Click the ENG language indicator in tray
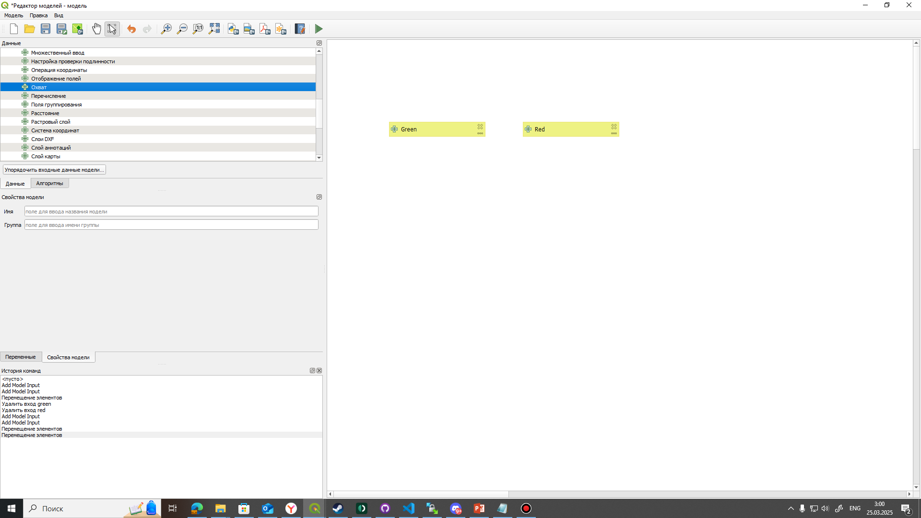 pos(855,508)
